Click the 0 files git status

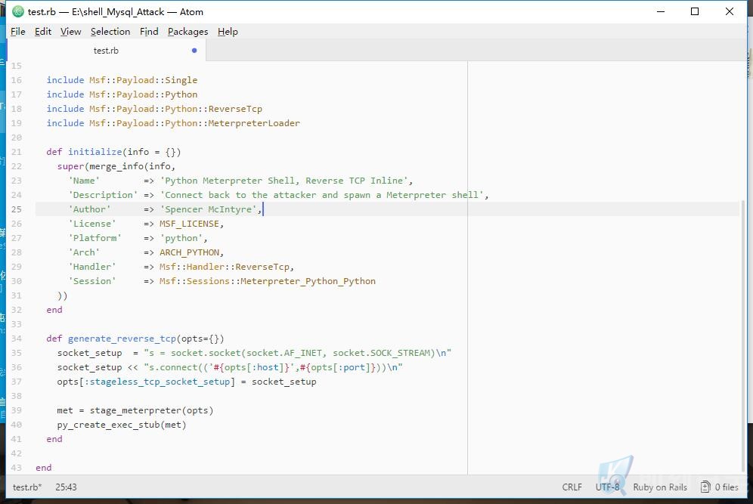tap(720, 487)
